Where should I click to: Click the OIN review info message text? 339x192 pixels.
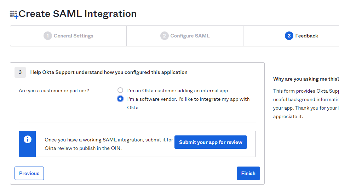tap(108, 144)
